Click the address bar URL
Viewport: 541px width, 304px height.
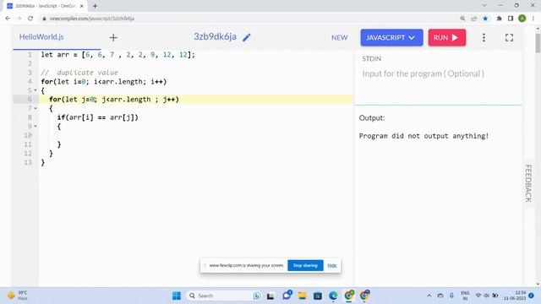click(92, 19)
